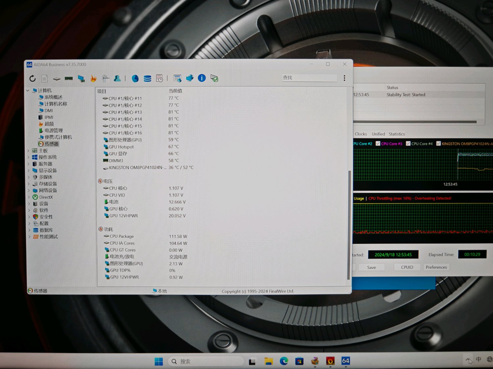Click the memory module icon in toolbar
Viewport: 493px width, 369px height.
[69, 78]
